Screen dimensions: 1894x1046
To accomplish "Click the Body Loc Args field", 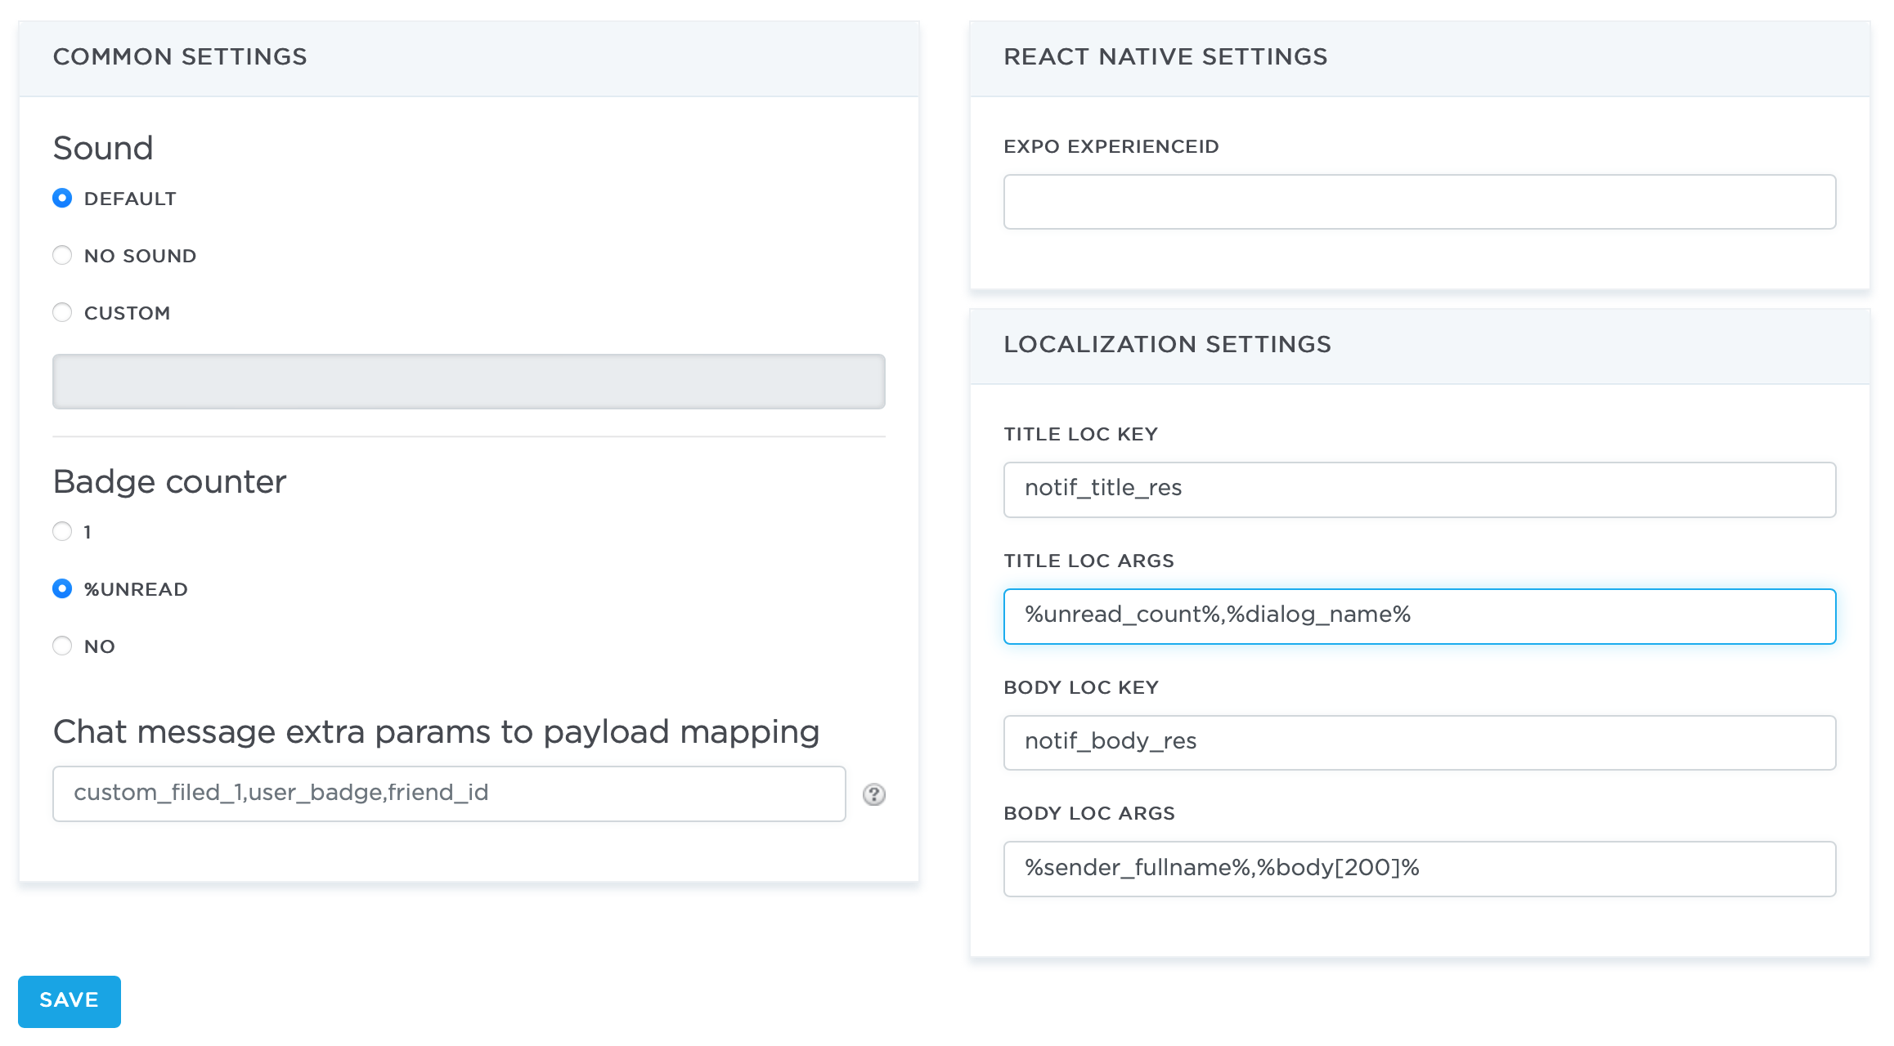I will (1420, 869).
